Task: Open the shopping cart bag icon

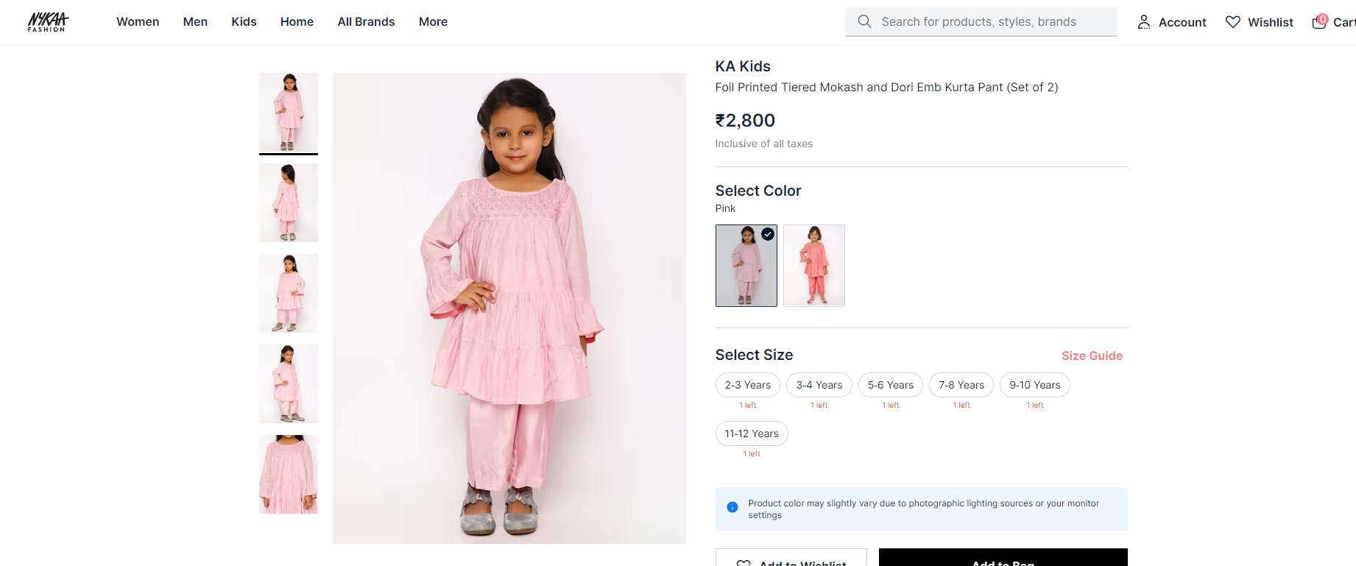Action: pos(1319,22)
